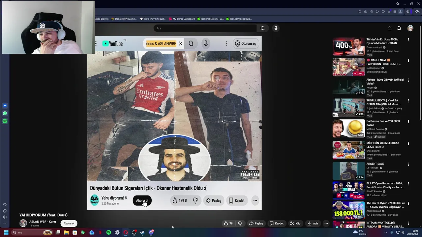Open Discord from the Windows taskbar
The height and width of the screenshot is (237, 422).
click(x=151, y=232)
